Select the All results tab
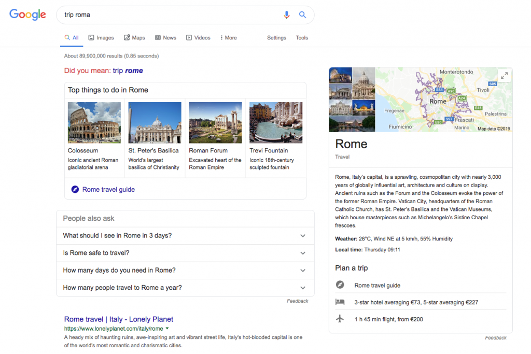The width and height of the screenshot is (531, 354). point(72,37)
